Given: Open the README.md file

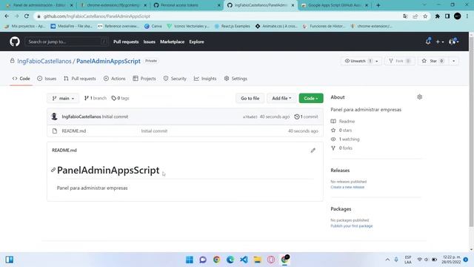Looking at the screenshot, I should pyautogui.click(x=74, y=131).
